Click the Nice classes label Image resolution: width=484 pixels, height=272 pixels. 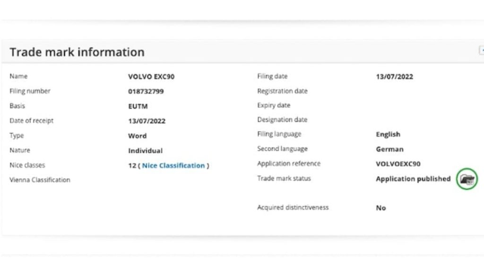(x=27, y=165)
